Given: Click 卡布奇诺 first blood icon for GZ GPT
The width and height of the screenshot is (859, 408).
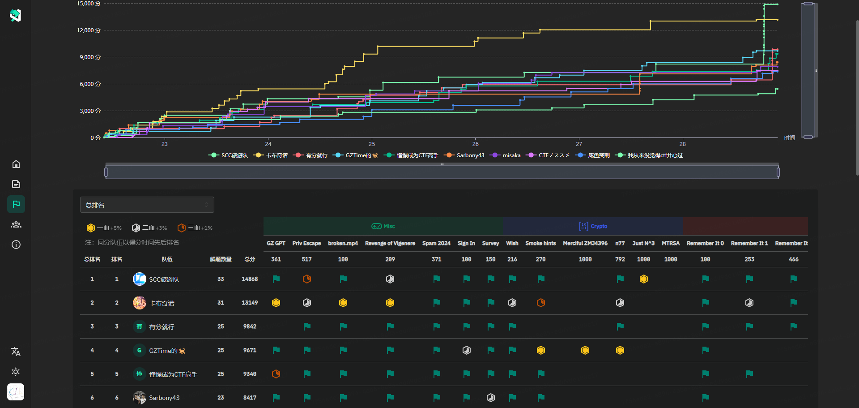Looking at the screenshot, I should [x=276, y=303].
